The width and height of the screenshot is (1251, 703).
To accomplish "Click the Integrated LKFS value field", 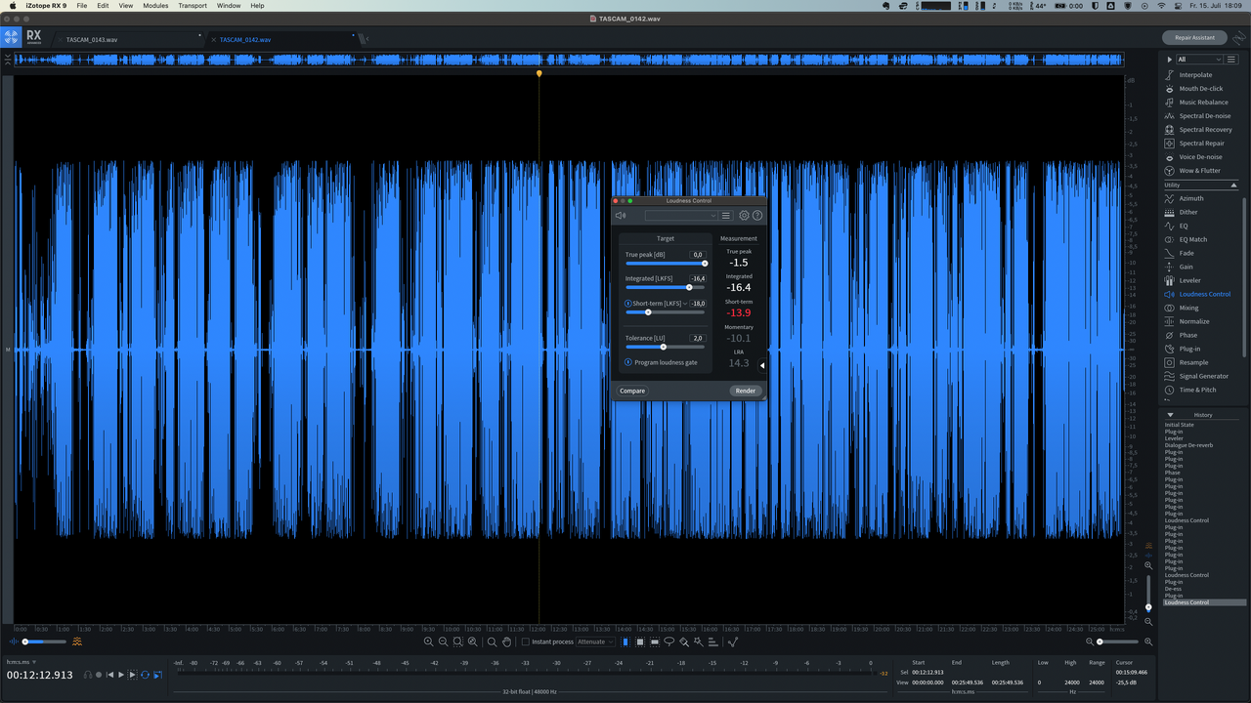I will pyautogui.click(x=697, y=279).
